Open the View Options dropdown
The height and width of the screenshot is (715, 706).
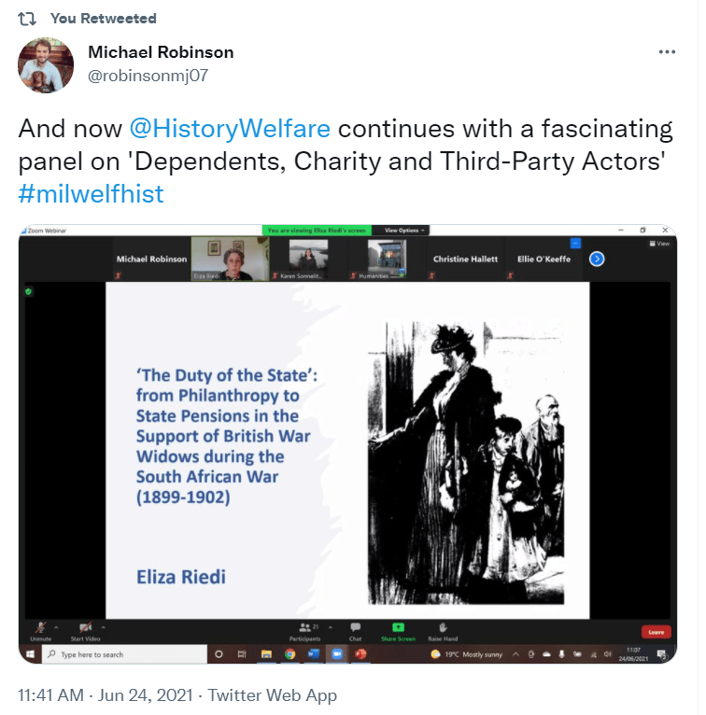[x=404, y=231]
